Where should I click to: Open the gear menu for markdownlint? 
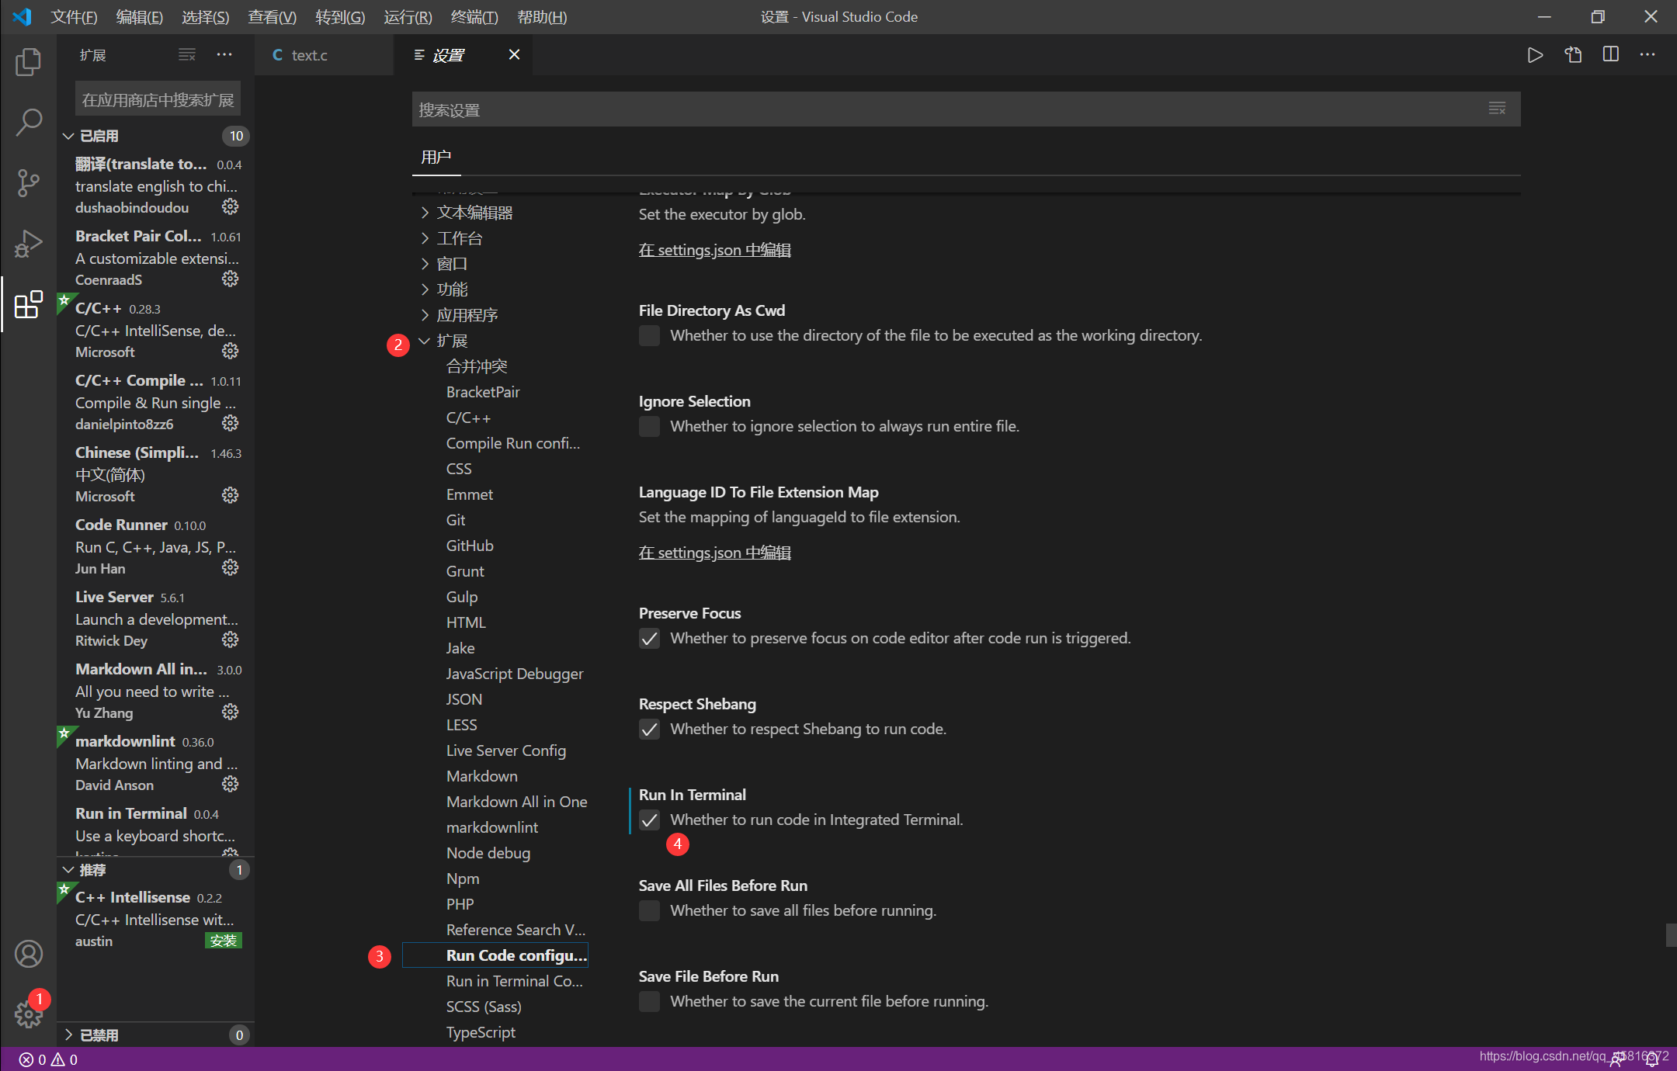pyautogui.click(x=231, y=784)
